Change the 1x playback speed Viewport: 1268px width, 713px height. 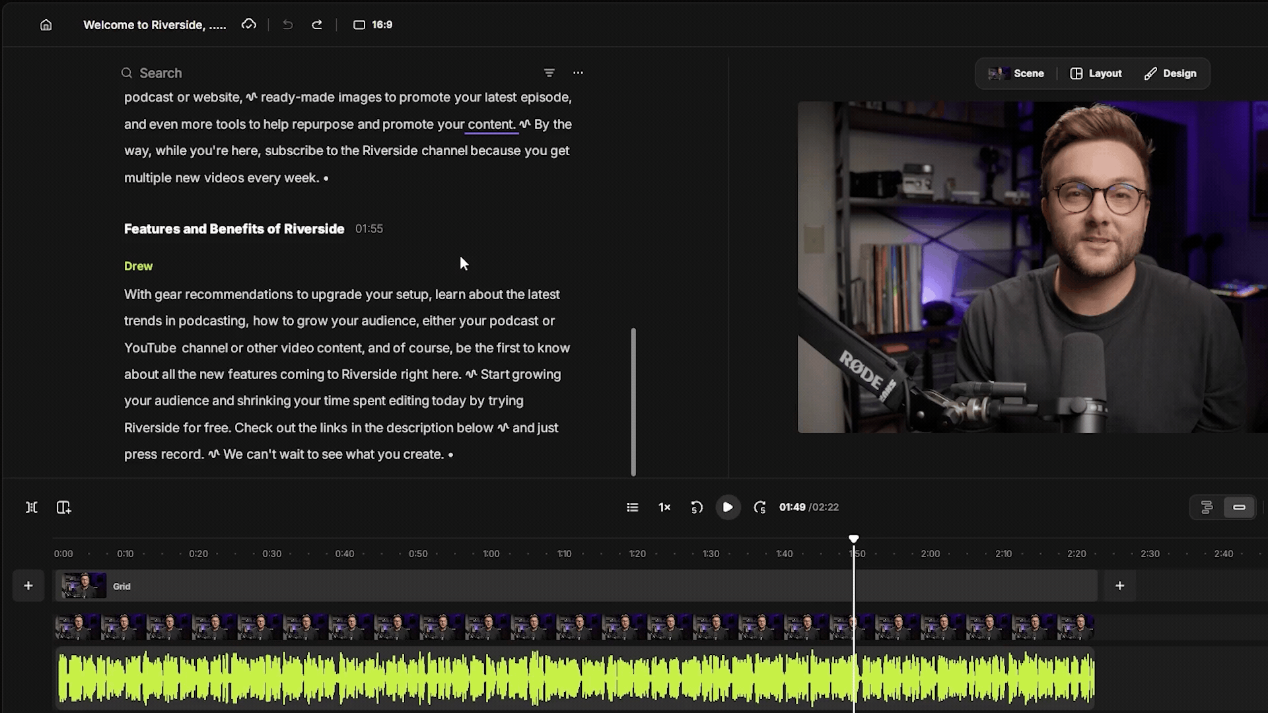click(x=664, y=507)
